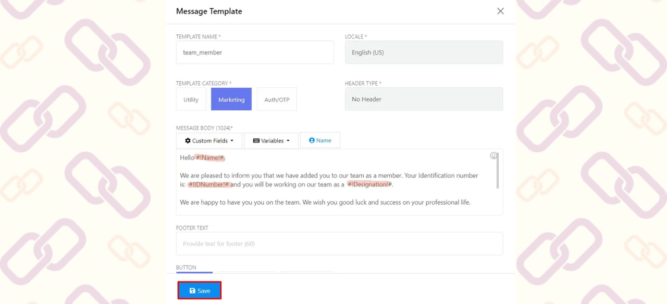Click the floppy disk icon on Save

[192, 291]
